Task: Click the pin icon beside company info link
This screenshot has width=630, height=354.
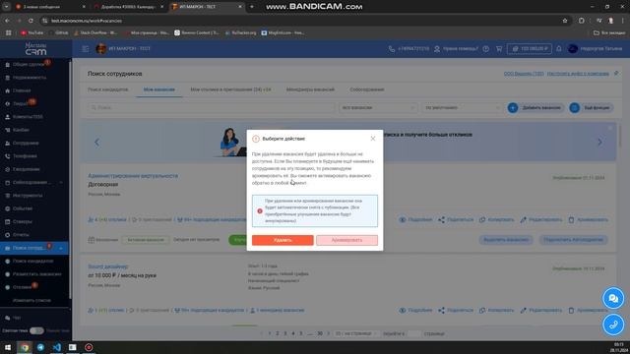Action: tap(616, 74)
